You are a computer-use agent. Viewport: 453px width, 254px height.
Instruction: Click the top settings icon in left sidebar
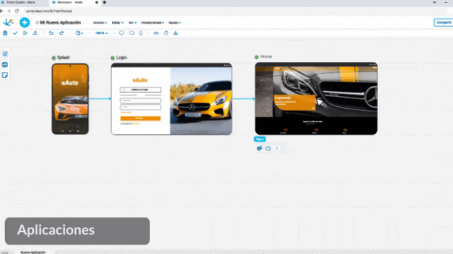coord(5,54)
